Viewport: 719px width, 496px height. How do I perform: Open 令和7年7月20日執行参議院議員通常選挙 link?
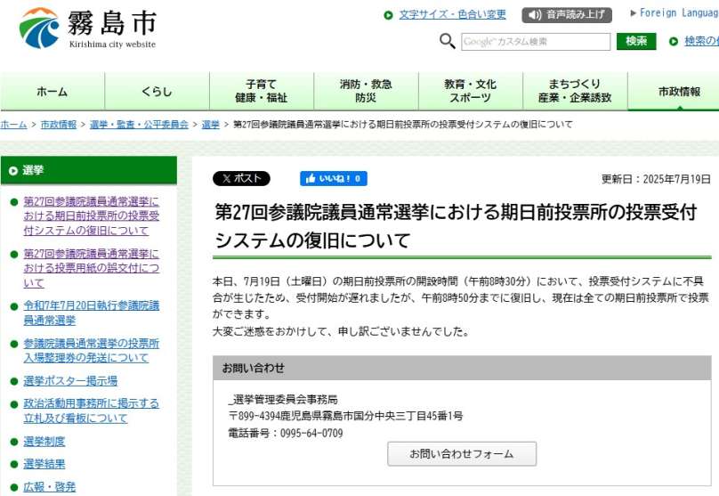click(92, 313)
